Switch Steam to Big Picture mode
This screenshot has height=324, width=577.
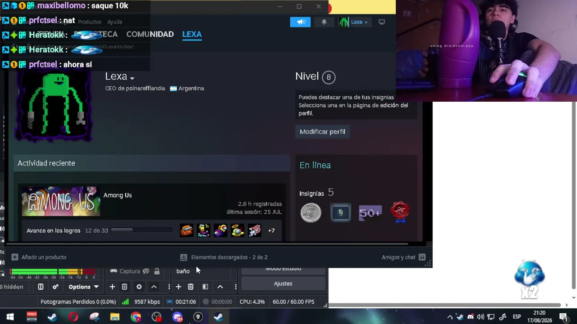(x=382, y=22)
